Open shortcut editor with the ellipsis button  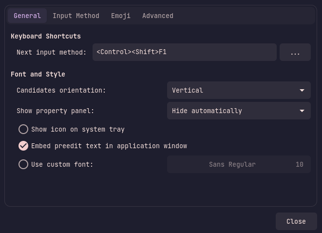pos(295,52)
